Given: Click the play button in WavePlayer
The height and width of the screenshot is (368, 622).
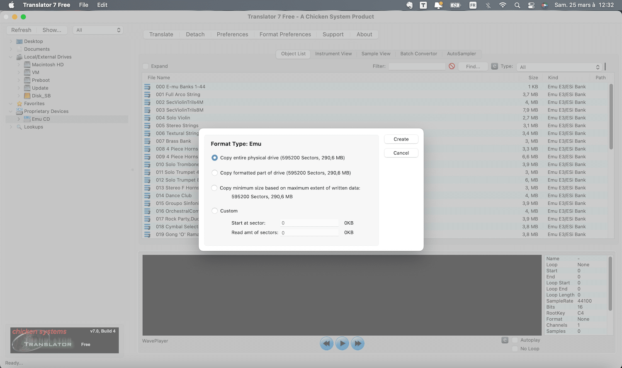Looking at the screenshot, I should [x=342, y=343].
